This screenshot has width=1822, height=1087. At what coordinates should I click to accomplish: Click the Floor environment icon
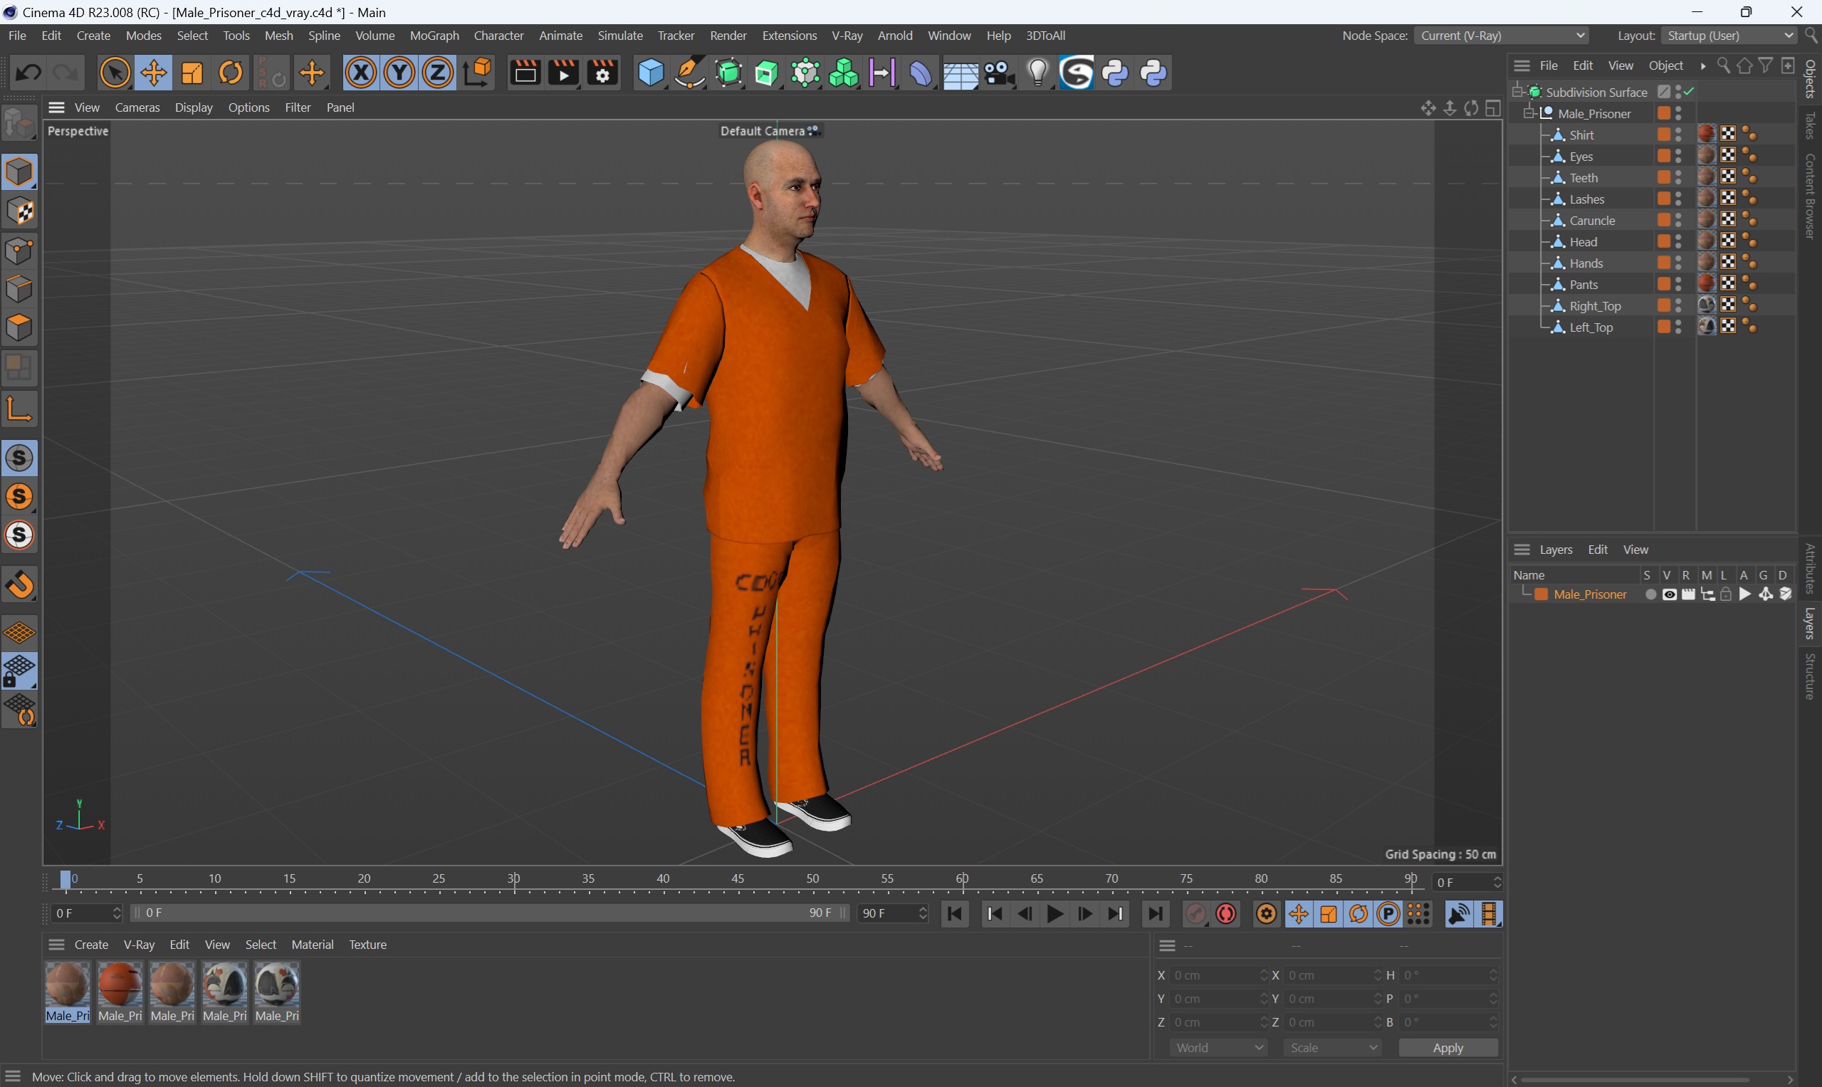[960, 73]
